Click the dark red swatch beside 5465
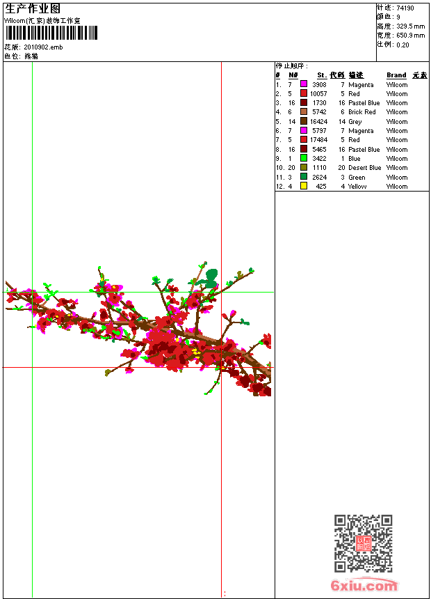The image size is (431, 599). tap(304, 148)
